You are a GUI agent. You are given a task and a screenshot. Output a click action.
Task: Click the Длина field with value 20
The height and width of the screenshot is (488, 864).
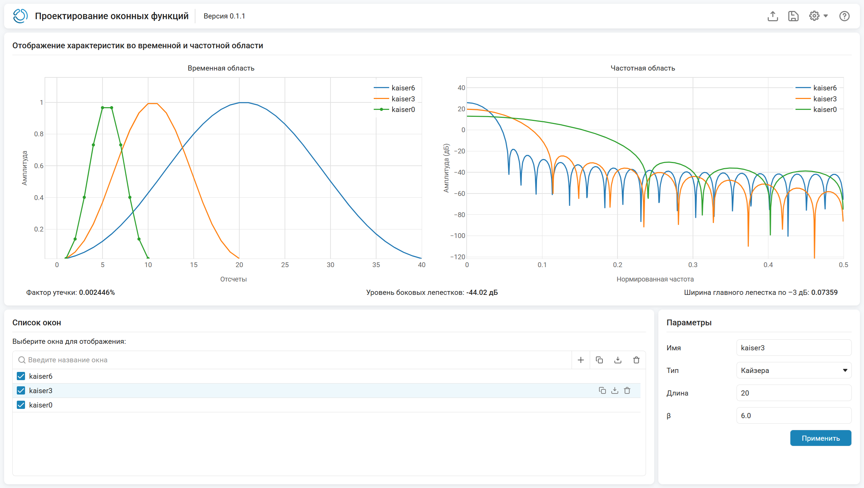pyautogui.click(x=794, y=393)
